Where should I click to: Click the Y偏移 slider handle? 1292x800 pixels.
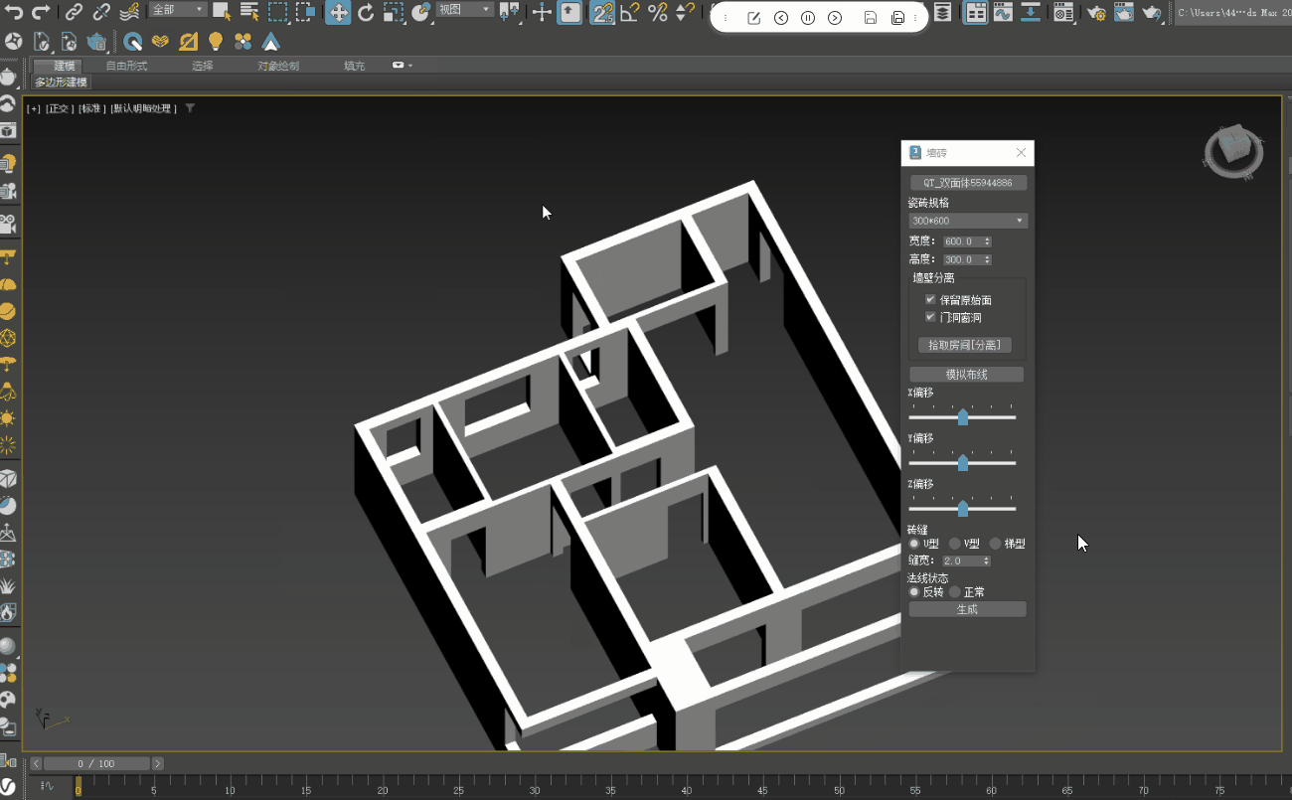coord(962,463)
